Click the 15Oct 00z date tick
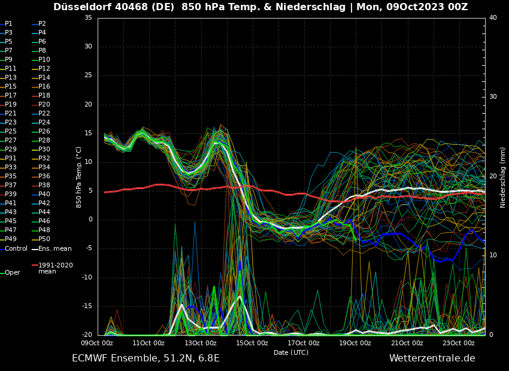Viewport: 509px width, 371px height. (x=252, y=343)
